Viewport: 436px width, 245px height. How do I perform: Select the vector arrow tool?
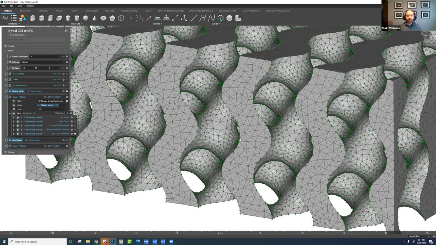click(x=149, y=18)
